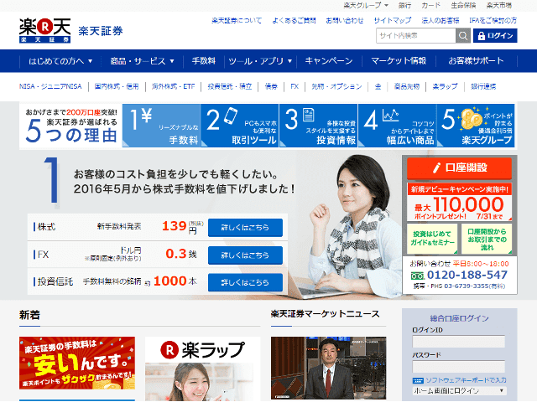Open 国内株式・信用 category link
This screenshot has width=537, height=402.
coord(117,86)
